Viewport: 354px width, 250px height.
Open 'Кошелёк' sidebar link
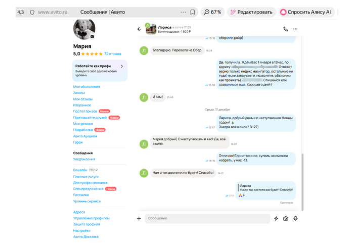80,170
